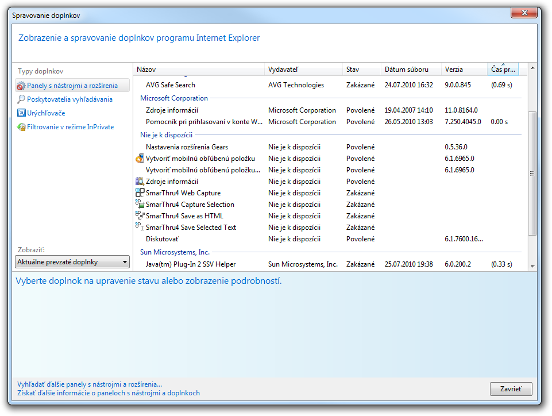This screenshot has width=552, height=416.
Task: Select the AVG Safe Search add-on row
Action: [171, 85]
